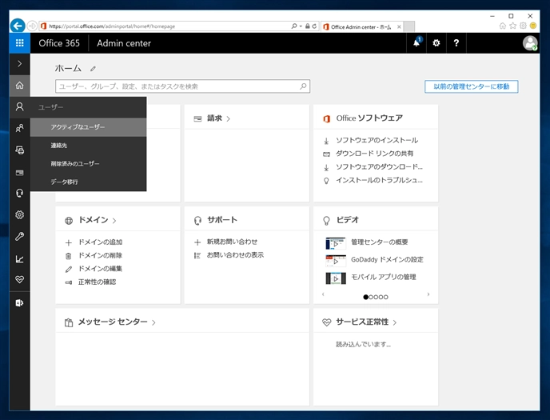Click the ユーザー flyout header

pos(89,107)
